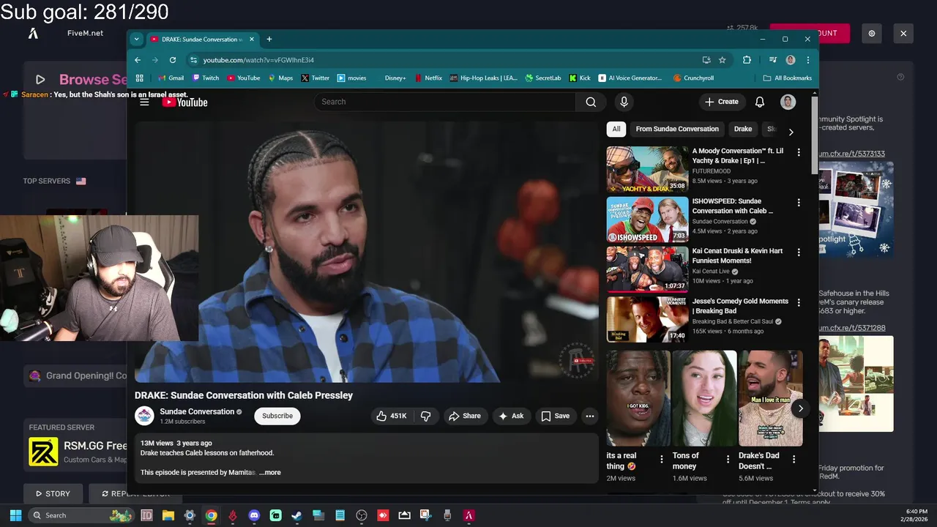Click the Ask button
Image resolution: width=937 pixels, height=527 pixels.
(x=511, y=416)
